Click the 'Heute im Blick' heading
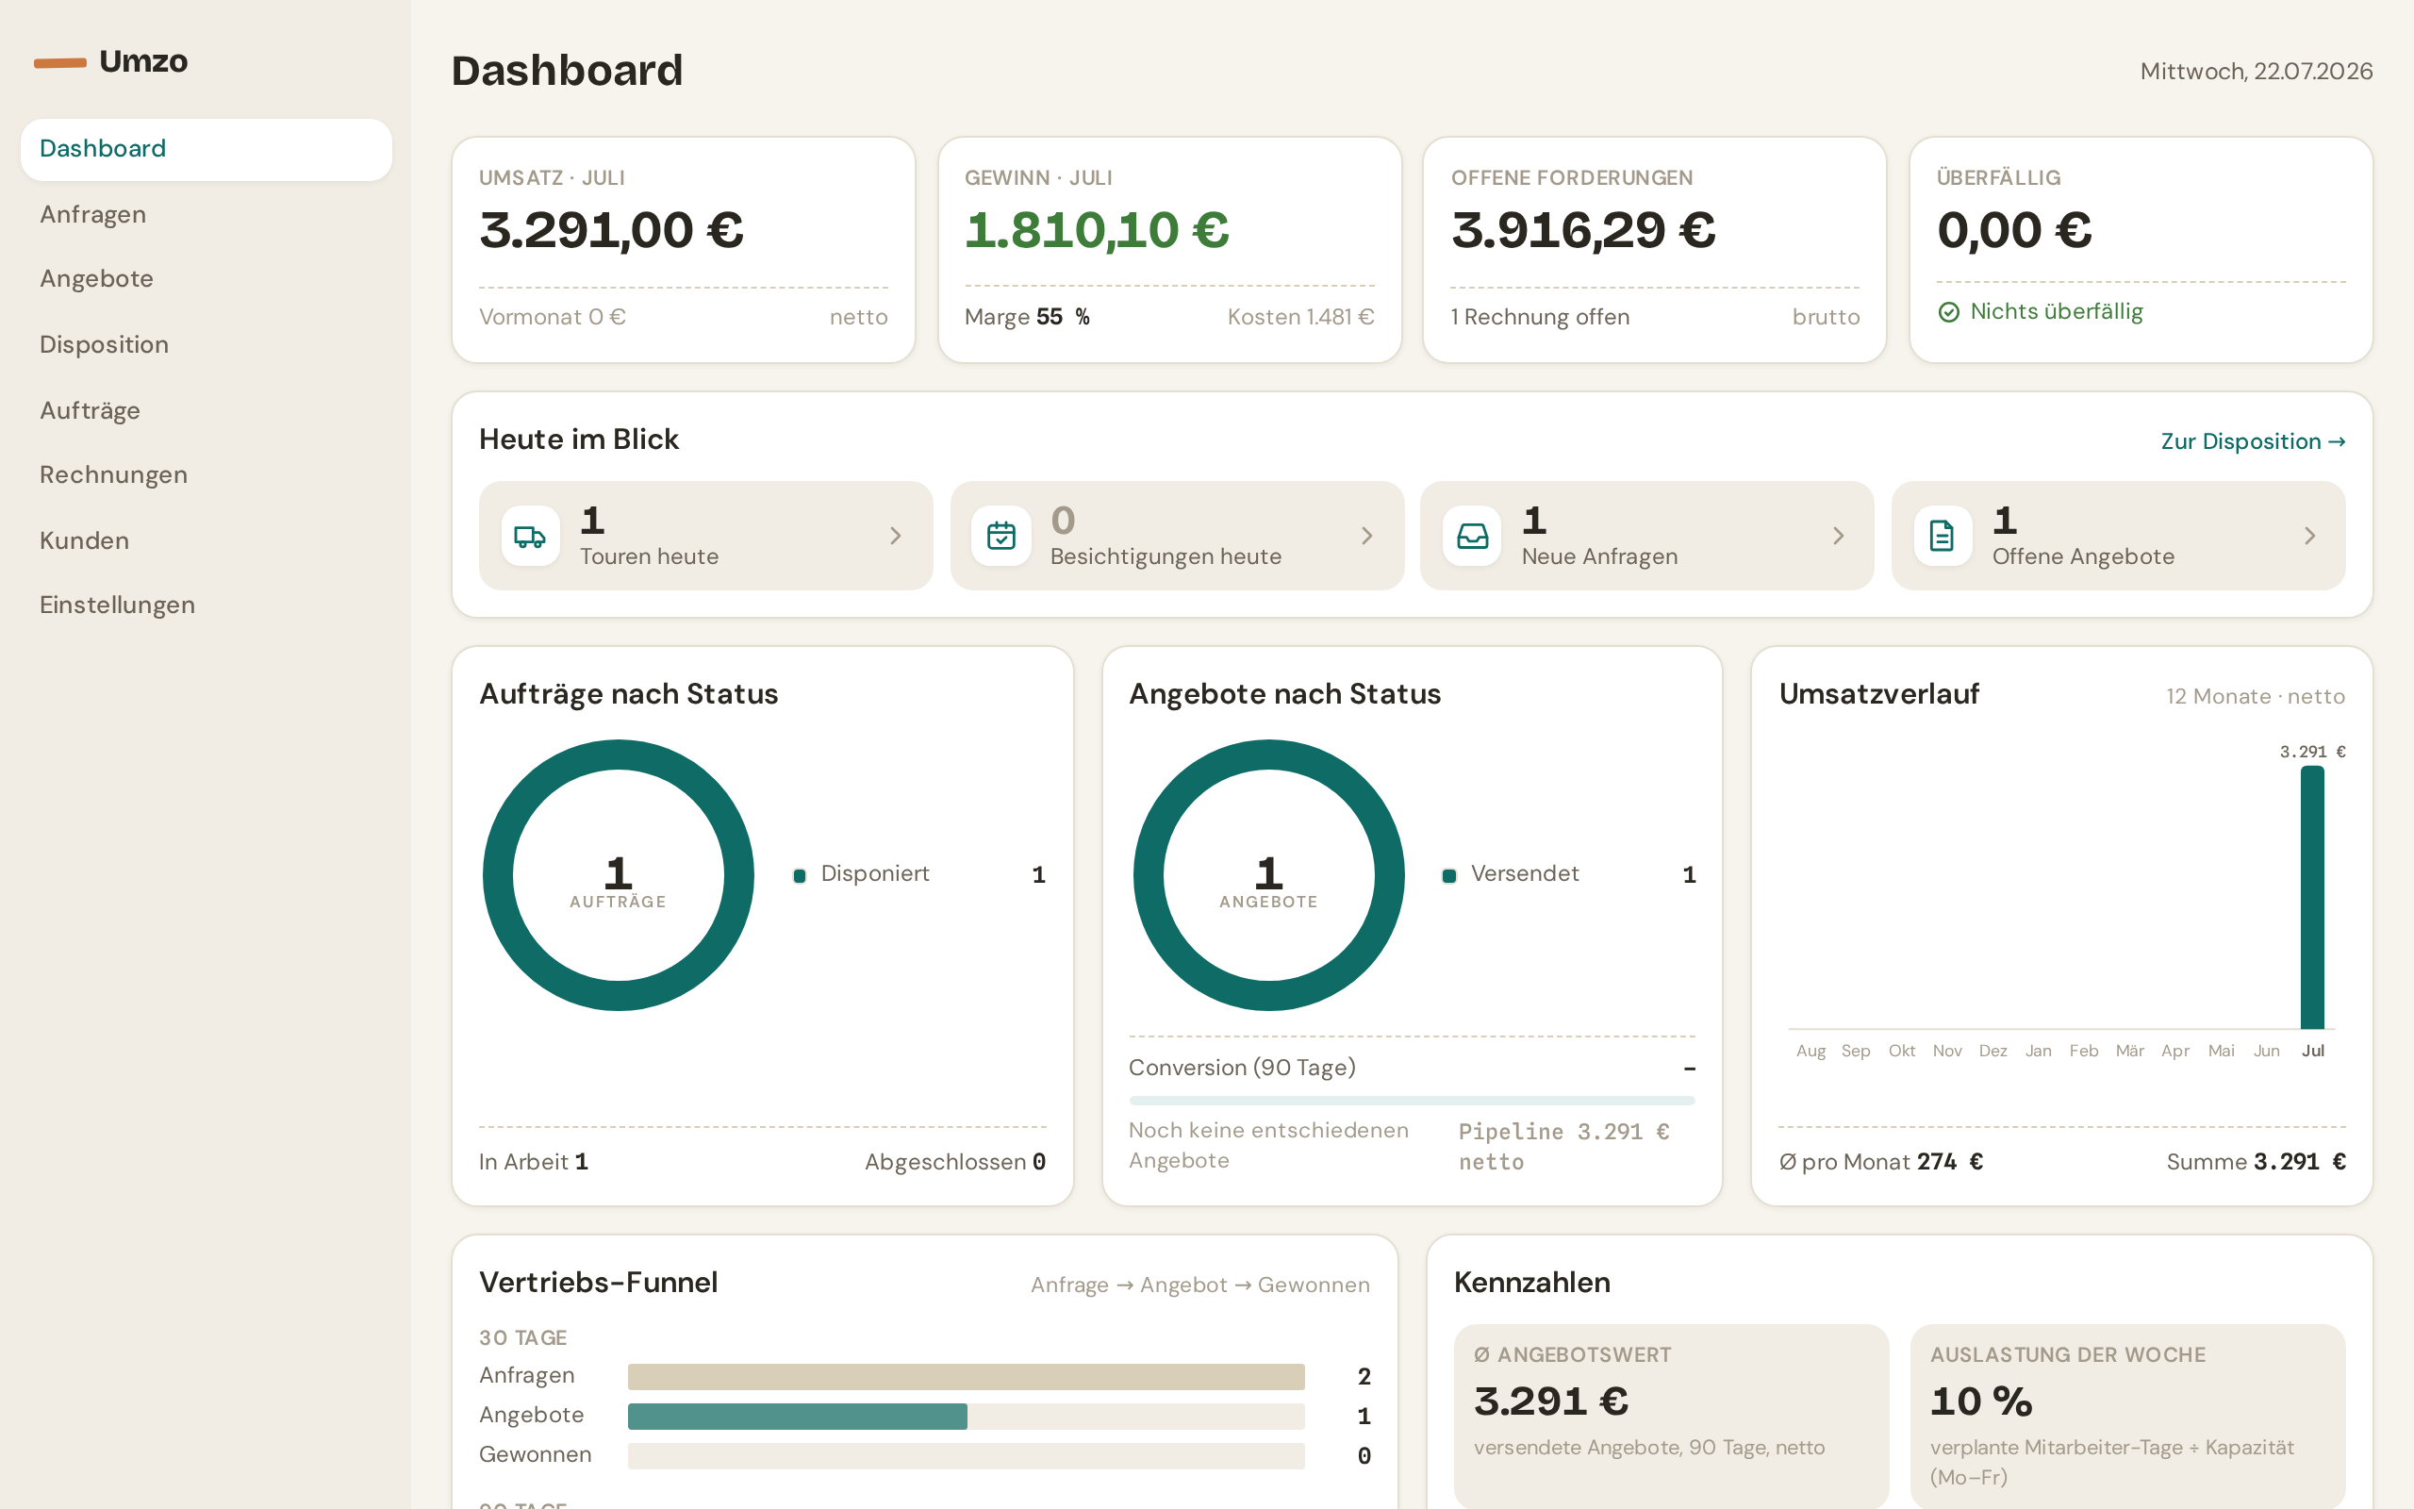Screen dimensions: 2414x1509 [x=579, y=440]
